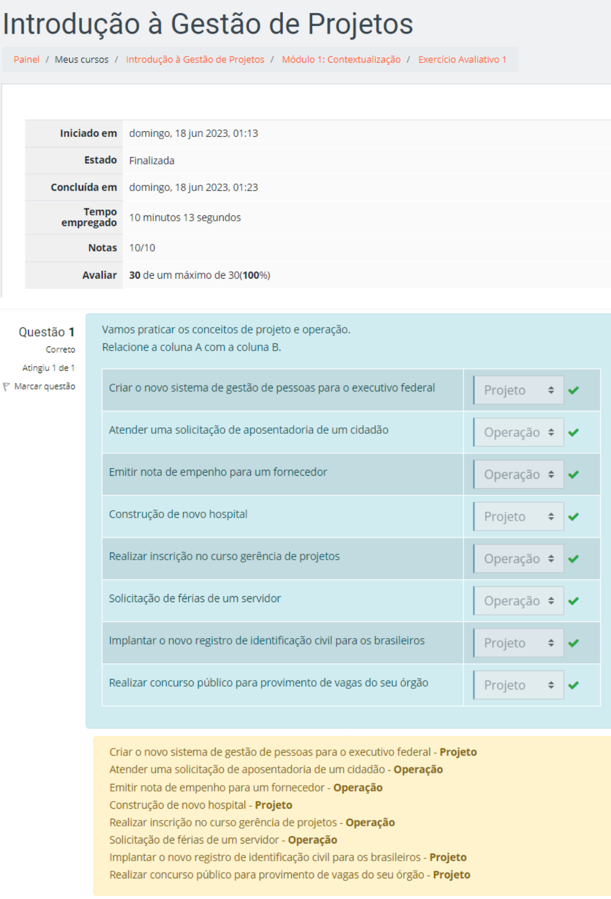
Task: Open dropdown for Atender uma solicitação de aposentadoria
Action: [x=518, y=433]
